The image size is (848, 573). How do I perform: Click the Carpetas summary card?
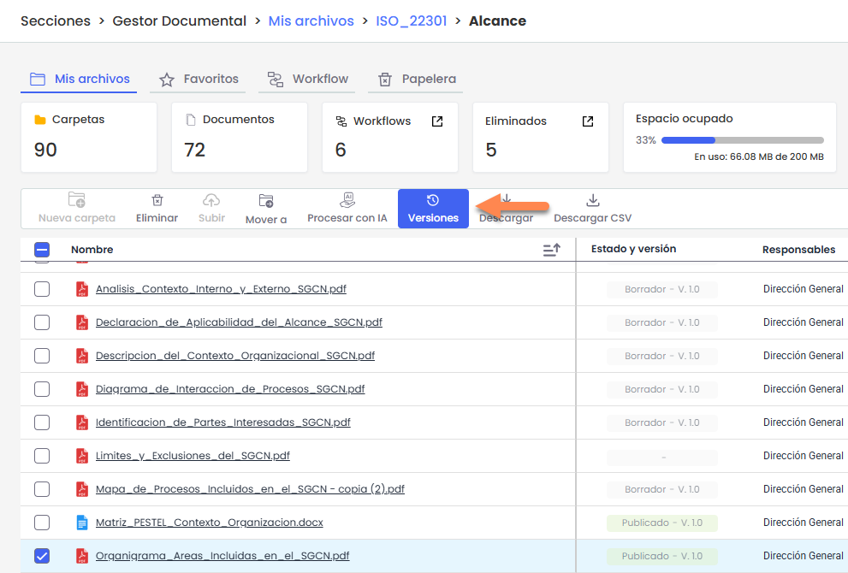(x=89, y=137)
